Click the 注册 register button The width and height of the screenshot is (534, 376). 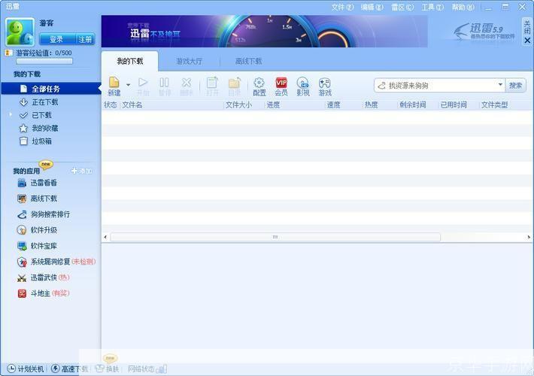click(85, 40)
